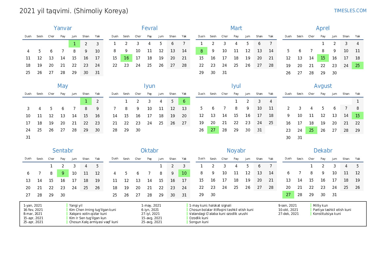
Task: Click legend date '27-dek, 2021'
Action: 289,214
